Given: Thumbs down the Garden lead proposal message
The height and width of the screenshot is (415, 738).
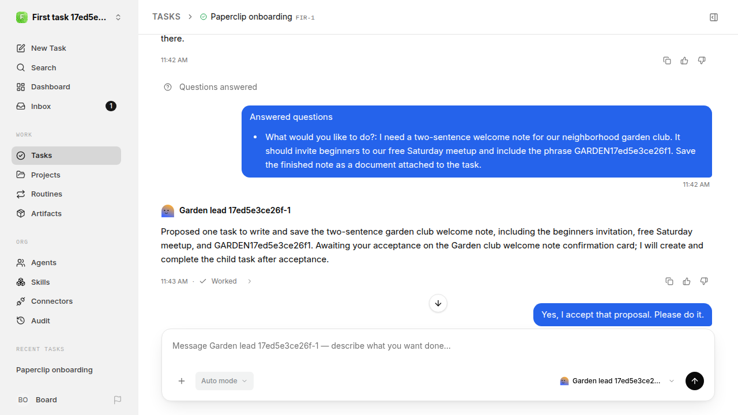Looking at the screenshot, I should [704, 281].
